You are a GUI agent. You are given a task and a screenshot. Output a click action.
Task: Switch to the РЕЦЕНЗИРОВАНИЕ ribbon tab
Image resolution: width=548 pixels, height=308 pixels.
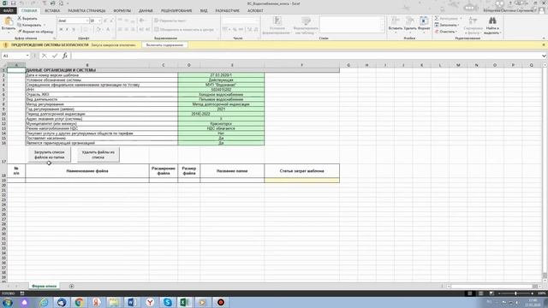pyautogui.click(x=176, y=10)
